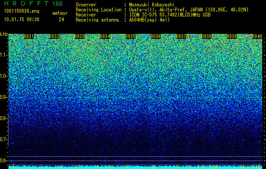
Task: Click the A504HB(yagi 4el) antenna text
Action: pyautogui.click(x=149, y=20)
